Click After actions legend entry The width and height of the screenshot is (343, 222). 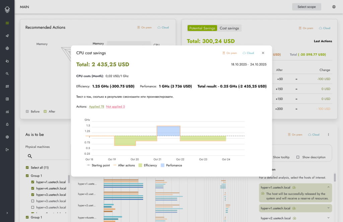[124, 165]
